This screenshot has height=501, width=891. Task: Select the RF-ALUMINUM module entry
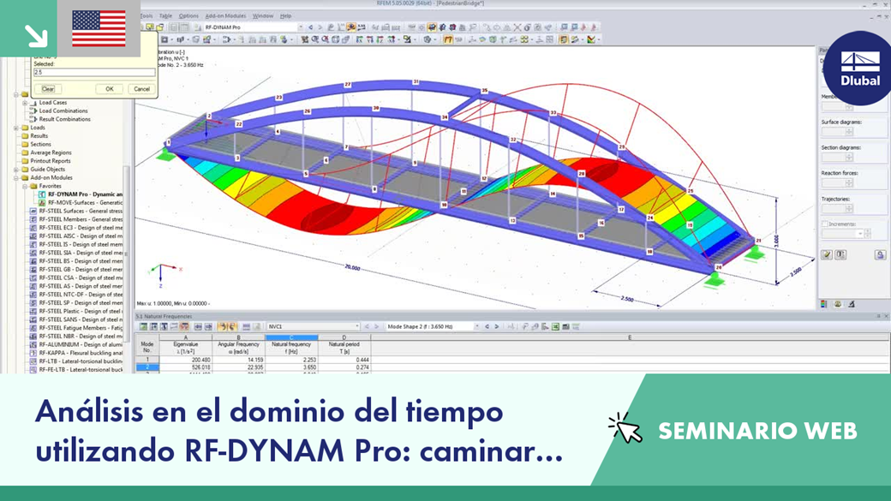81,345
